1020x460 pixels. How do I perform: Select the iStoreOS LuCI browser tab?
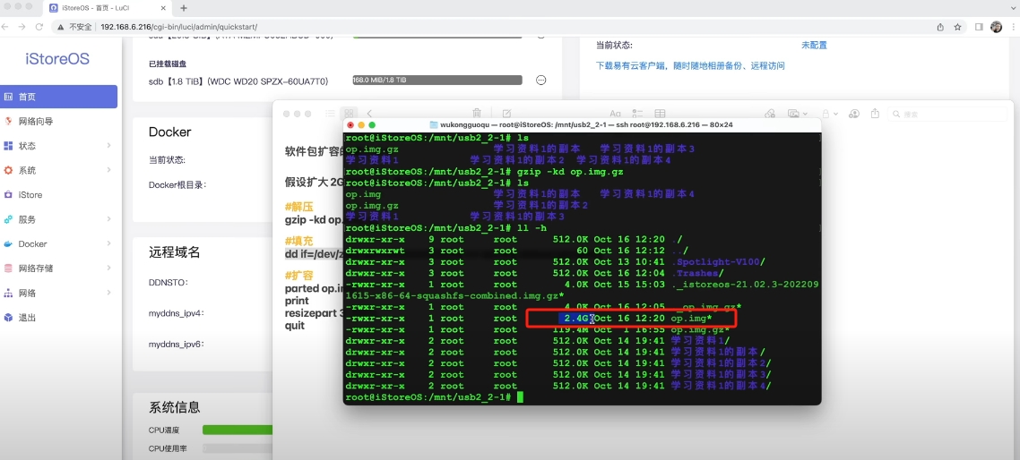click(109, 8)
